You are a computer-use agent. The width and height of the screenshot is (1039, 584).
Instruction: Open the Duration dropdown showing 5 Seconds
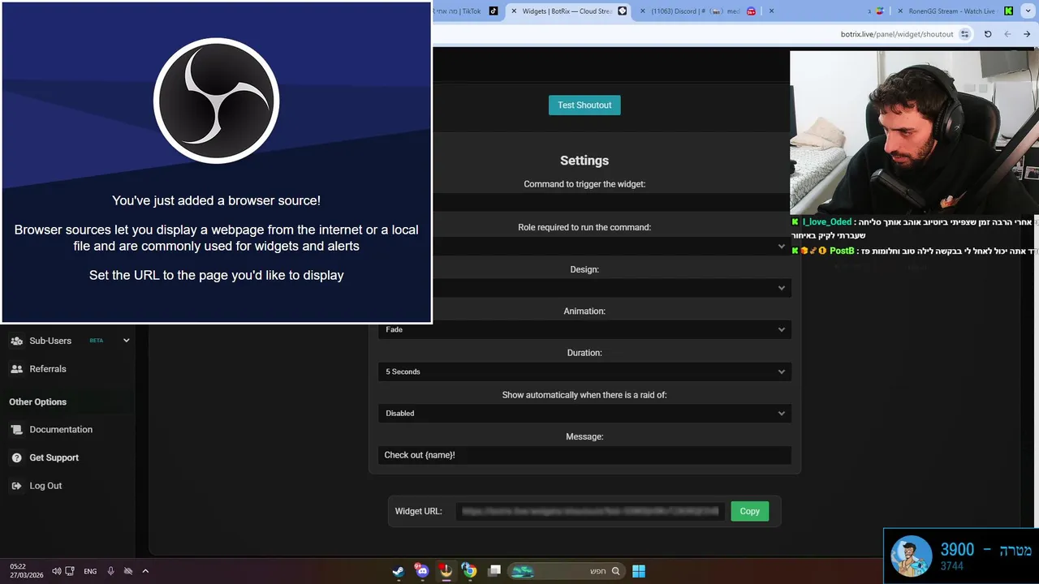[584, 371]
